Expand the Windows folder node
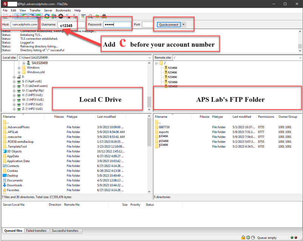This screenshot has width=303, height=241. pos(19,68)
